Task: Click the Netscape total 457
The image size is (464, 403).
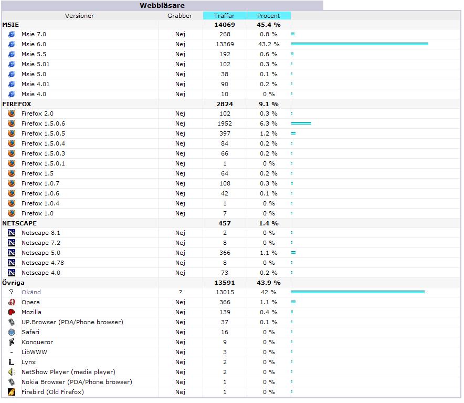Action: (x=225, y=223)
